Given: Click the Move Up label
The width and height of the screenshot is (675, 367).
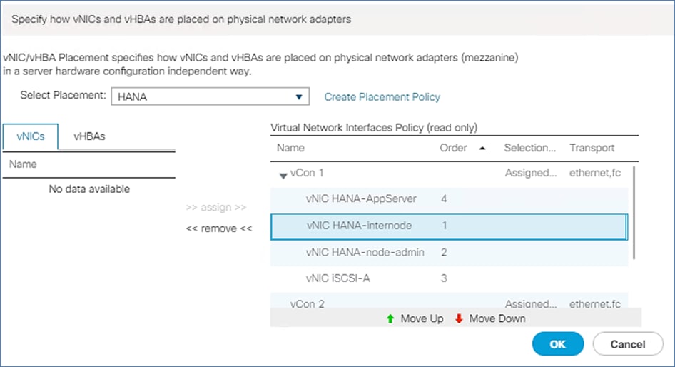Looking at the screenshot, I should [x=422, y=318].
